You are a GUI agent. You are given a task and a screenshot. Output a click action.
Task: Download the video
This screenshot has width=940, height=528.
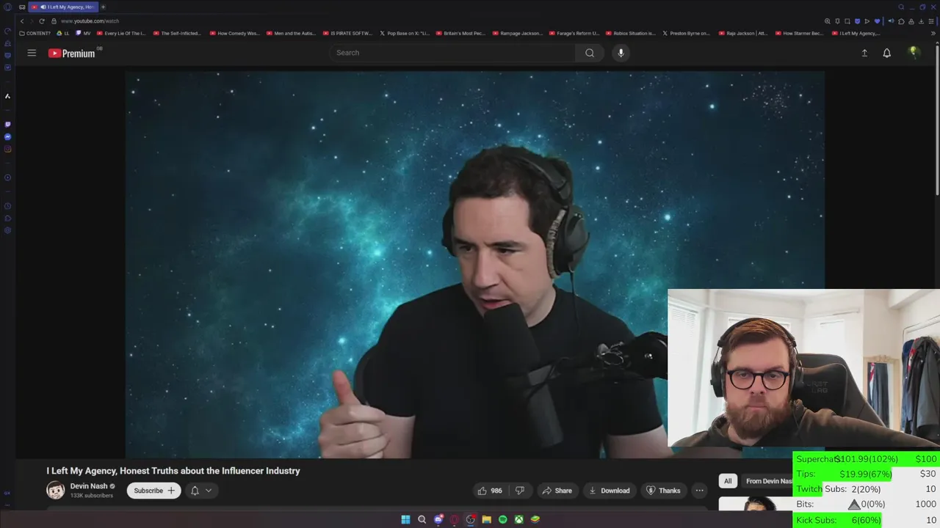click(610, 491)
